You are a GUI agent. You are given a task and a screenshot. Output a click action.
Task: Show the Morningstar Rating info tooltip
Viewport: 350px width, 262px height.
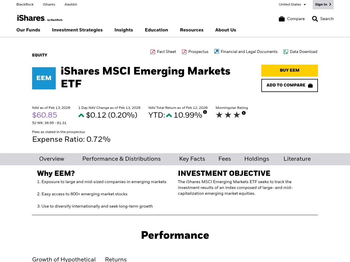(244, 113)
